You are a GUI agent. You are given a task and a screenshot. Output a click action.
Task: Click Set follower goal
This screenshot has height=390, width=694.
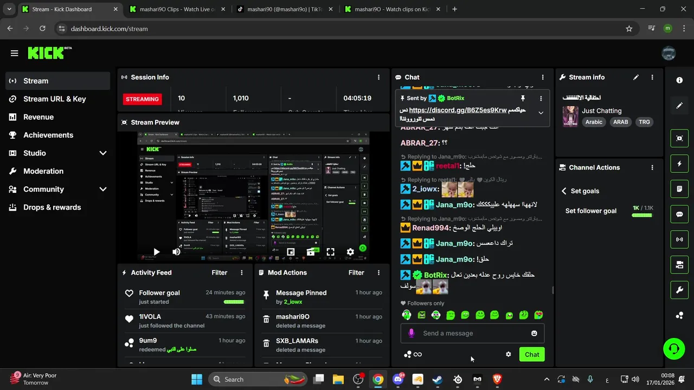point(591,211)
